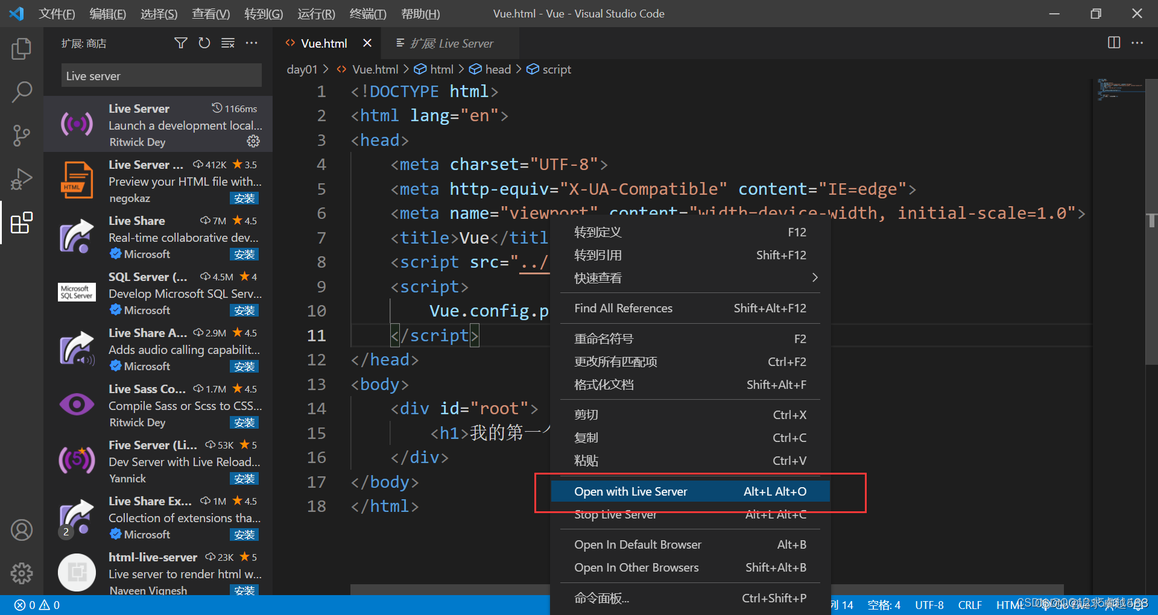Click the Manage gear at bottom left
1158x615 pixels.
[22, 573]
